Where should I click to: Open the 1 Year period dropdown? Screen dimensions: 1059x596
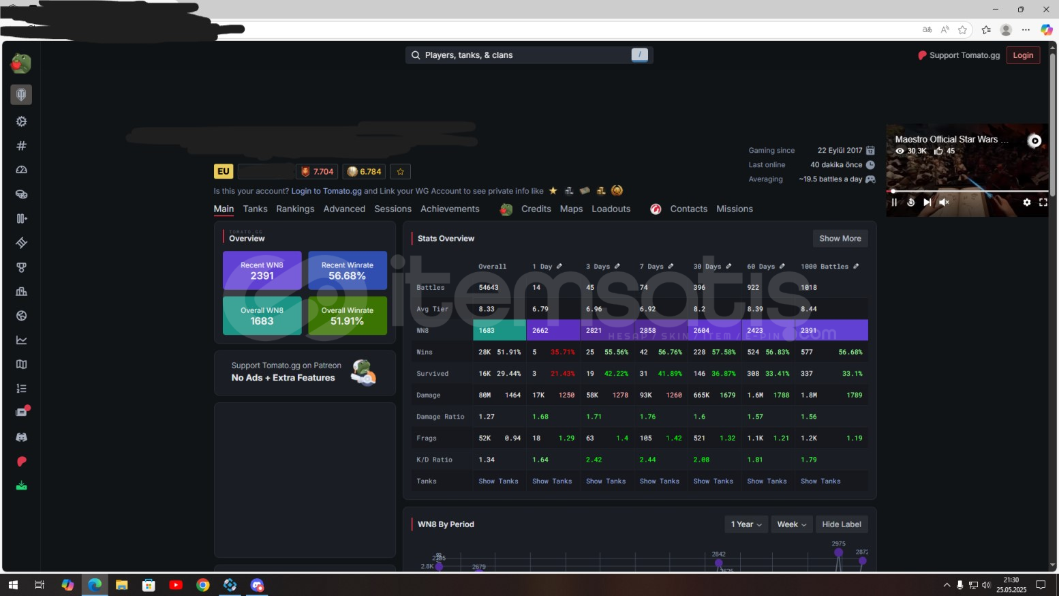click(746, 524)
